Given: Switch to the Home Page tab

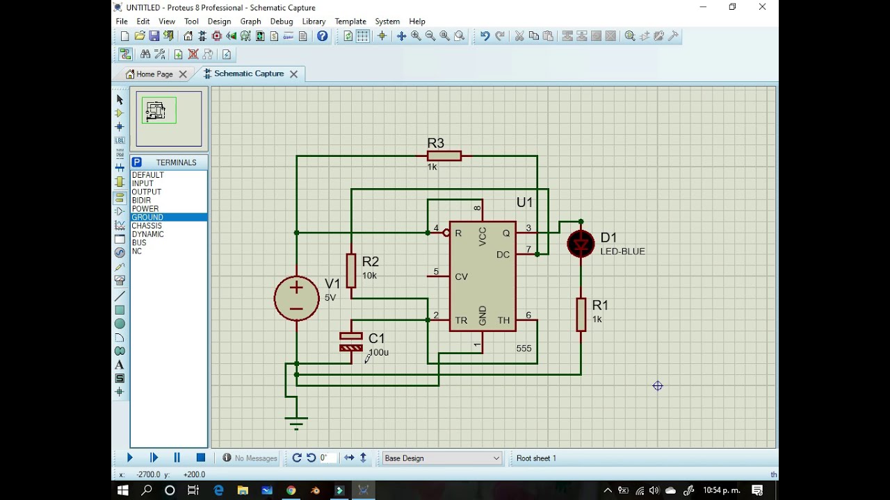Looking at the screenshot, I should 154,74.
